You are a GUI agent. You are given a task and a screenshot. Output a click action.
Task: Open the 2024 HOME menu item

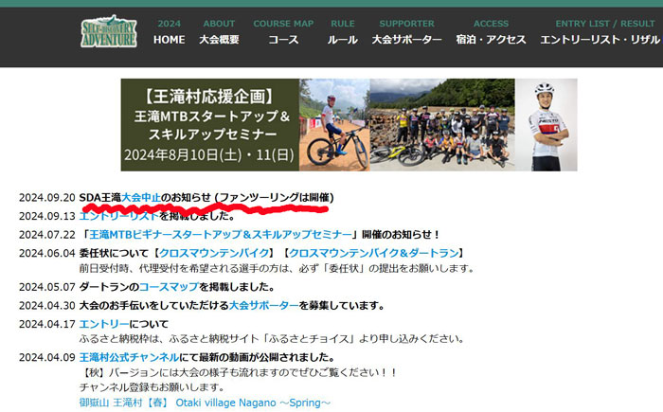(x=170, y=32)
